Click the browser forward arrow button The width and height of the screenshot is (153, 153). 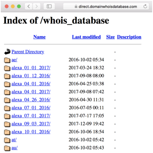tap(36, 6)
